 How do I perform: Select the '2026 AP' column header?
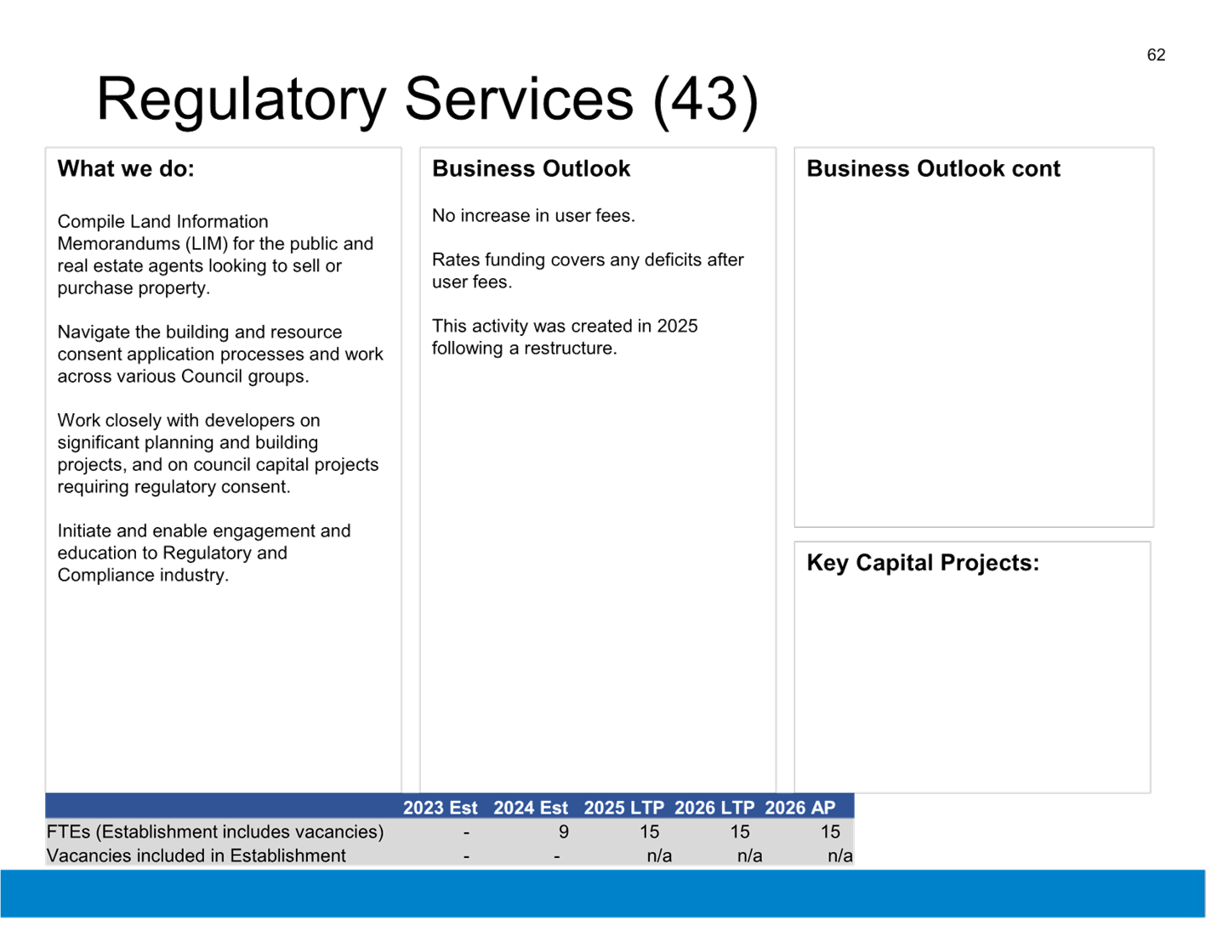[x=800, y=808]
